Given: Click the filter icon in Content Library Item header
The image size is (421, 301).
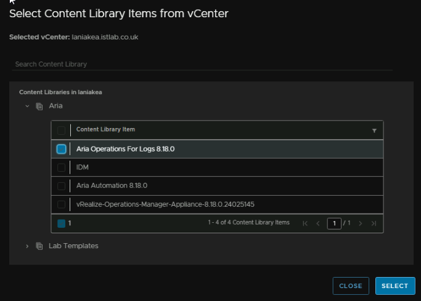Looking at the screenshot, I should point(374,130).
